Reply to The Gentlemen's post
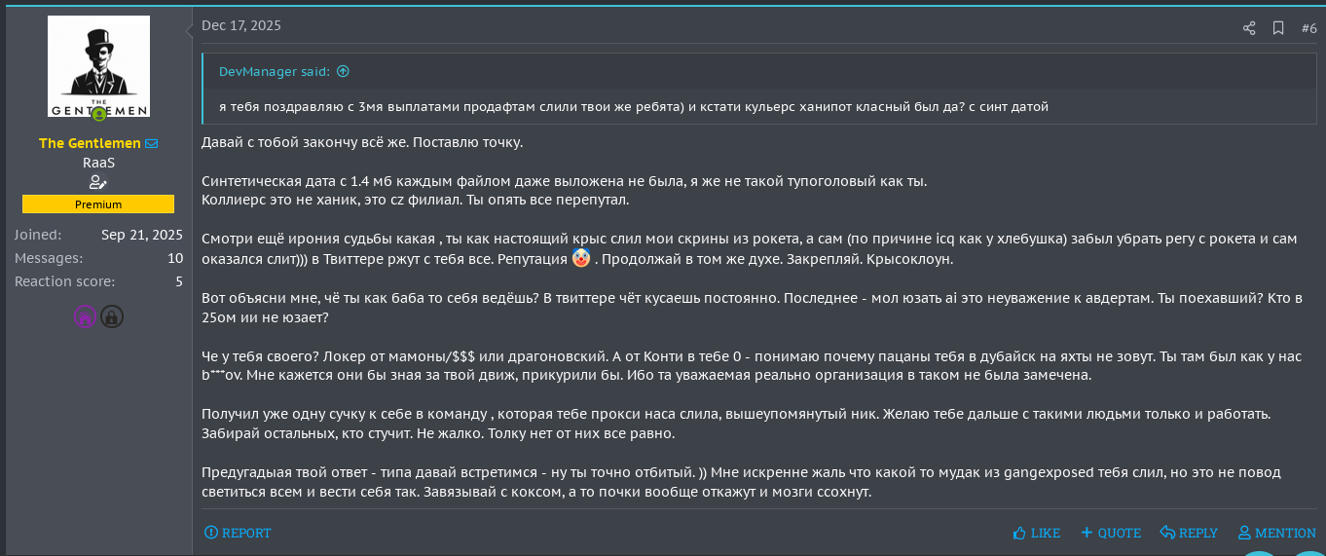 1189,533
